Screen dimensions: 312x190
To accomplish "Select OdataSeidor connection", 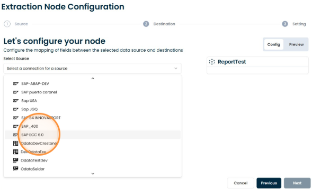I will pos(93,169).
